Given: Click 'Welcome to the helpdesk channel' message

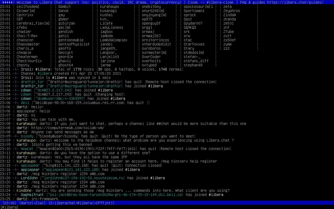Looking at the screenshot, I should coord(117,140).
